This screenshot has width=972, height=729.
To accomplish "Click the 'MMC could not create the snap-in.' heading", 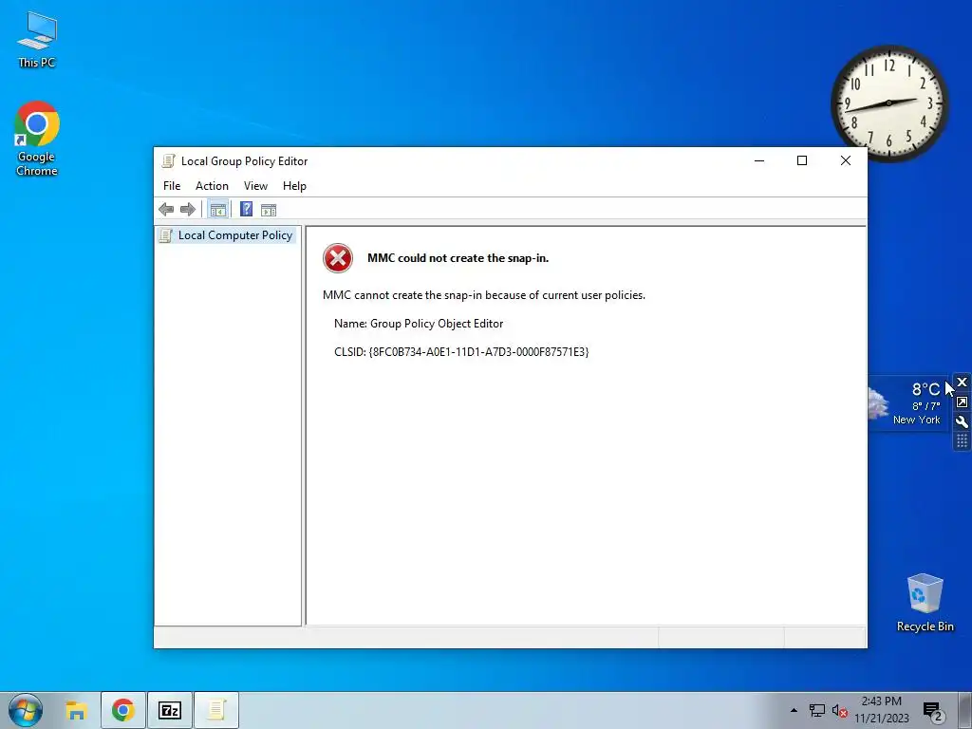I will click(x=458, y=258).
